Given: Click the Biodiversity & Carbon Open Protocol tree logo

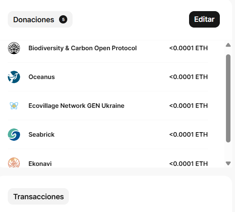Looking at the screenshot, I should (x=14, y=48).
